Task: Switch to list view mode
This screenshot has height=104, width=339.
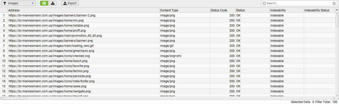Action: coord(44,3)
